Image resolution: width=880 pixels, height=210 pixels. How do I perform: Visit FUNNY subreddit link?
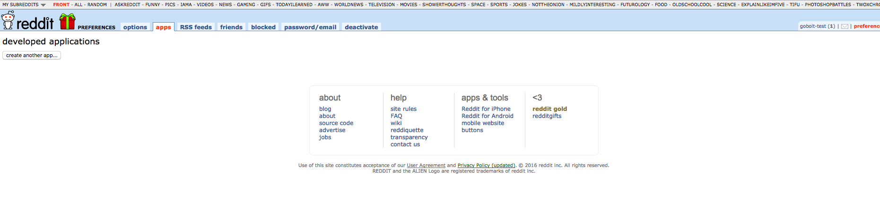pyautogui.click(x=153, y=5)
